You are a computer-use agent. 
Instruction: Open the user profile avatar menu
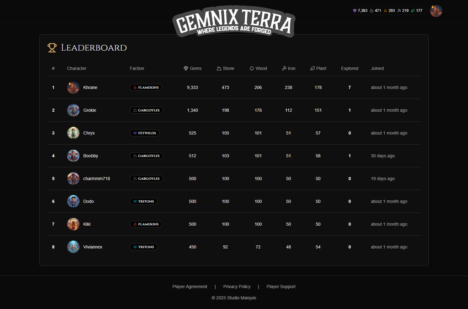(436, 11)
